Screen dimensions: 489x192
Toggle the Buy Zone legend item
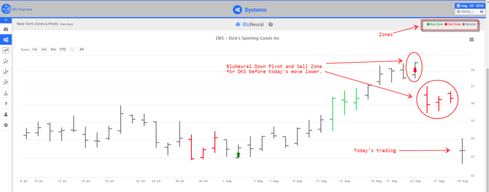tap(434, 24)
